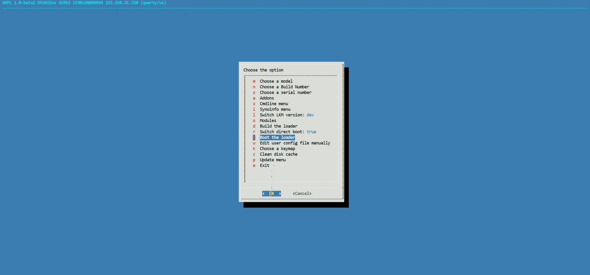Select 'Choose a keymap' option

274,149
